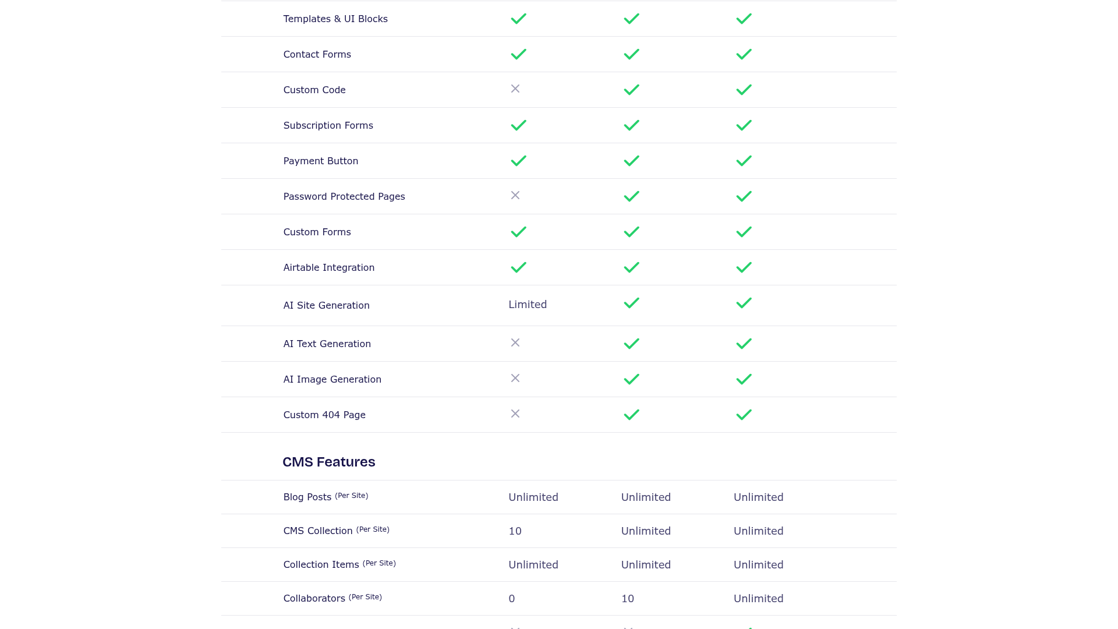The height and width of the screenshot is (629, 1118).
Task: Click the 'Limited' value for AI Site Generation
Action: 528,305
